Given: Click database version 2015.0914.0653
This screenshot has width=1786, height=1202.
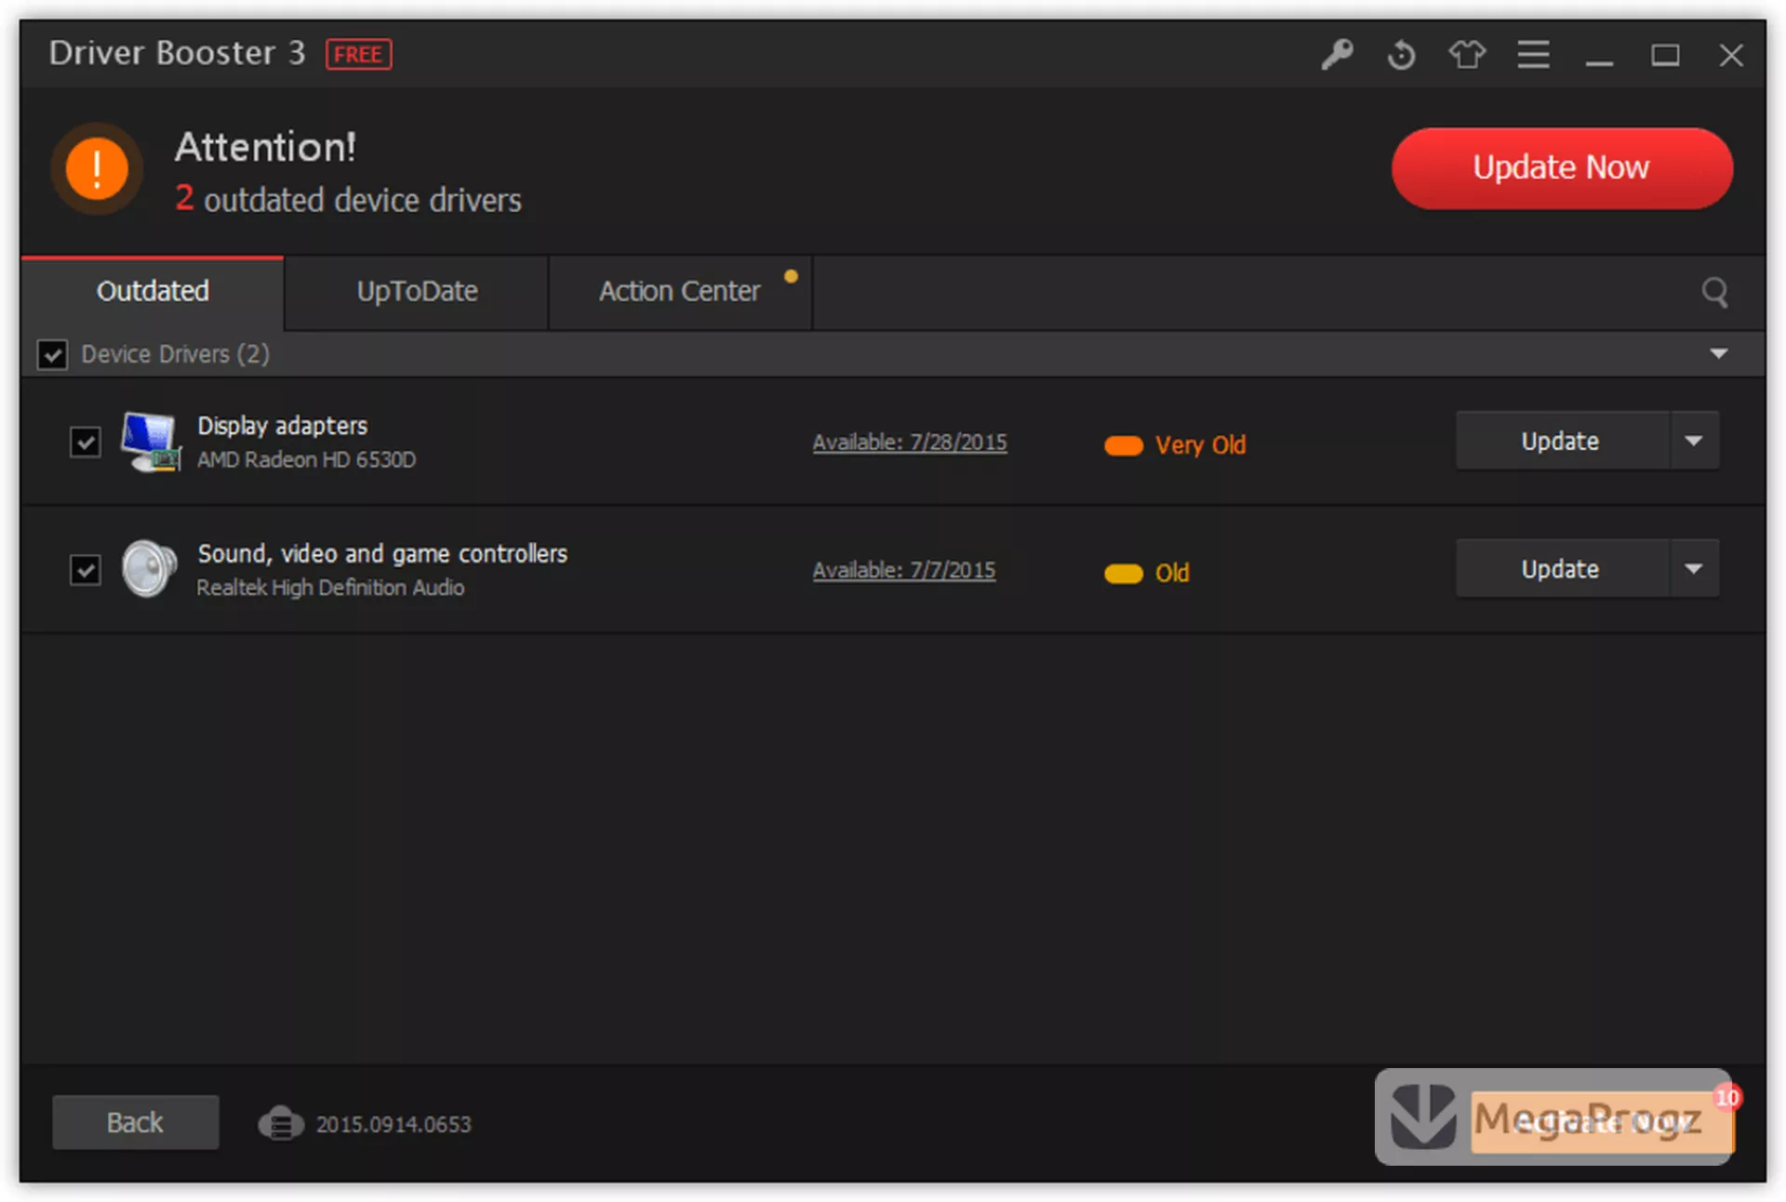Looking at the screenshot, I should click(x=393, y=1124).
